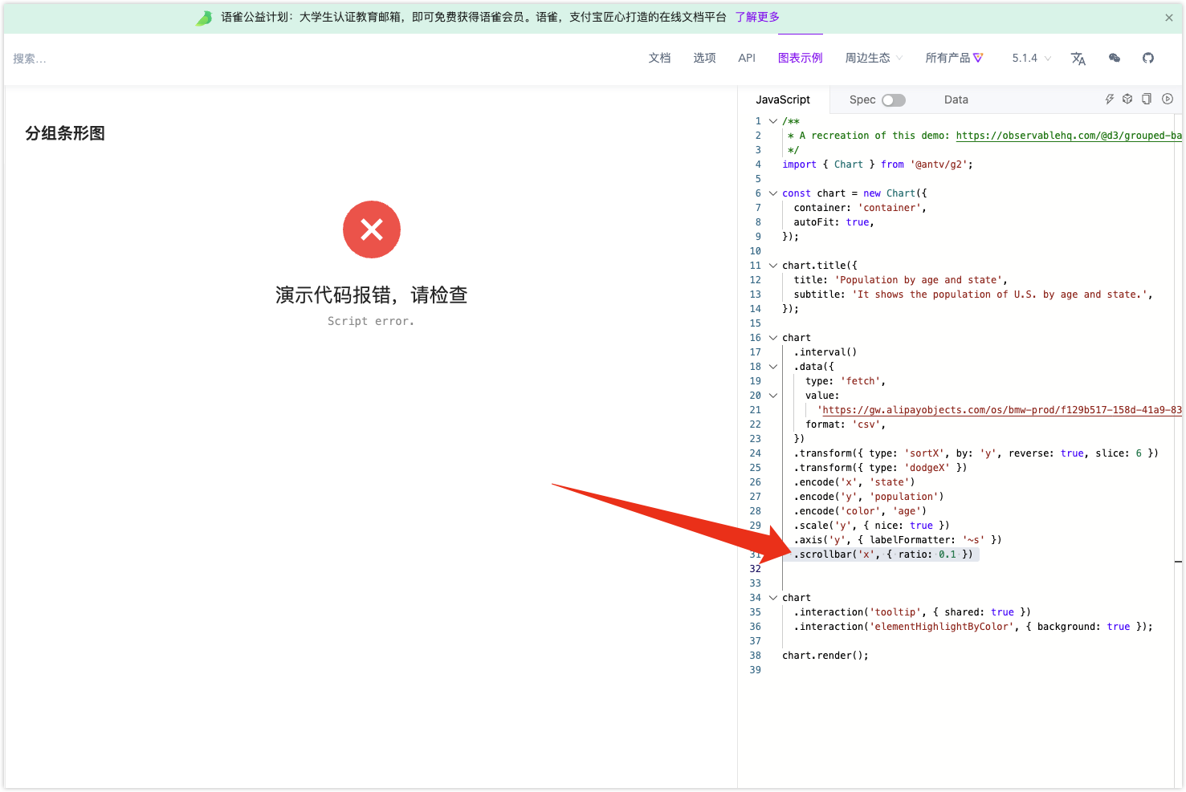Close the 语雀公益计划 banner
The height and width of the screenshot is (792, 1186).
[x=1169, y=17]
